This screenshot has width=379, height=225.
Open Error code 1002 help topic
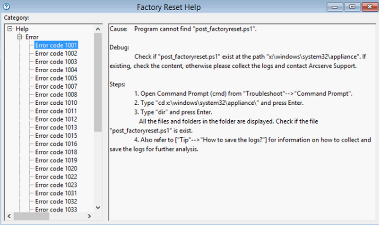tap(56, 53)
